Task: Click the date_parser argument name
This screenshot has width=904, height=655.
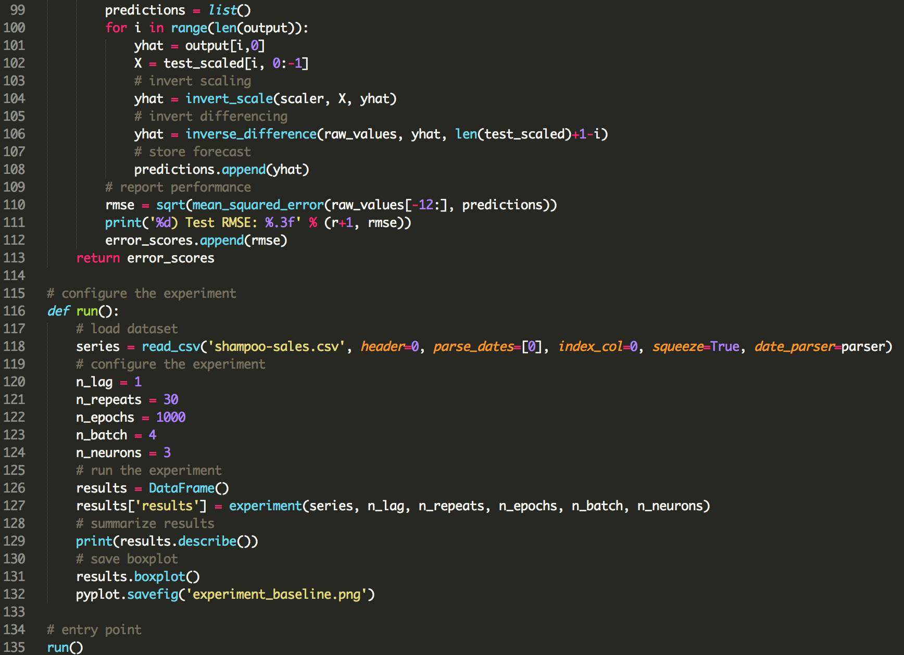Action: (794, 346)
